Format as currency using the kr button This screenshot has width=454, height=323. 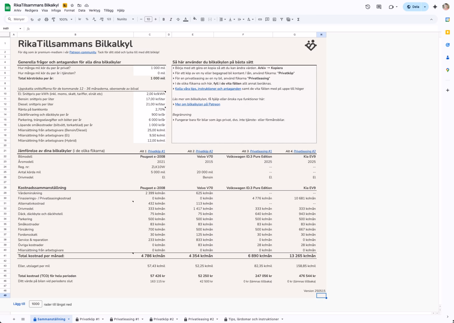pyautogui.click(x=80, y=19)
